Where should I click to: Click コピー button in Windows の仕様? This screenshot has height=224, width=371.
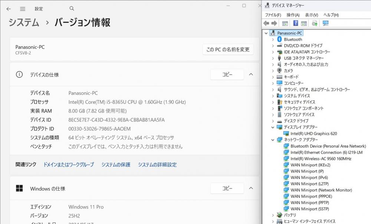pyautogui.click(x=227, y=188)
